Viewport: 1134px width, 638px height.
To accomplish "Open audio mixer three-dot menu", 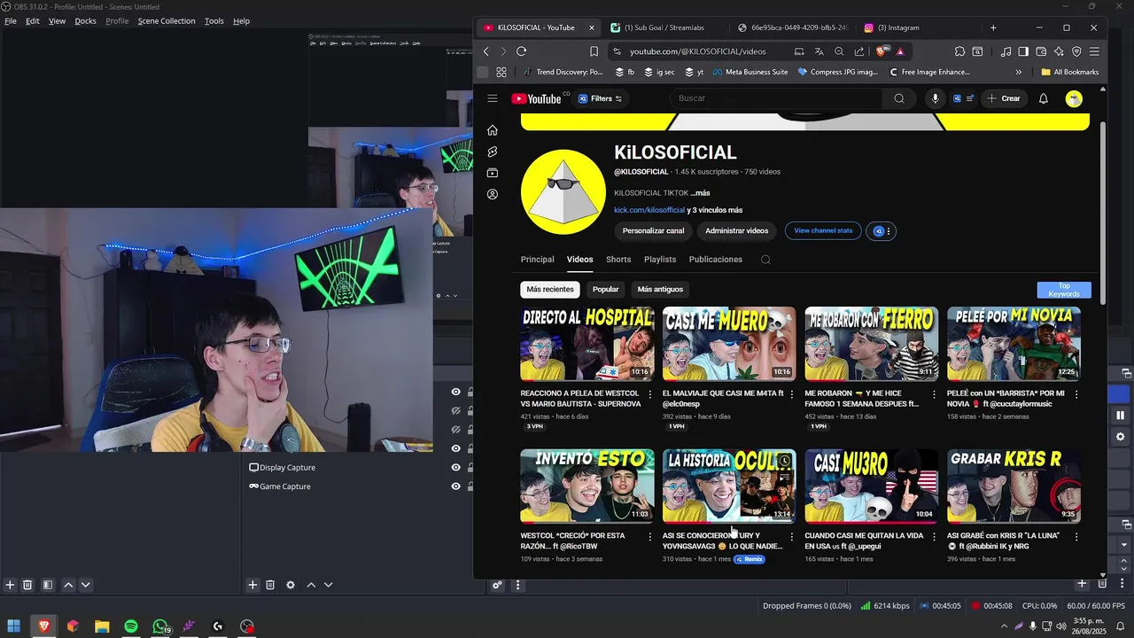I will click(x=518, y=585).
